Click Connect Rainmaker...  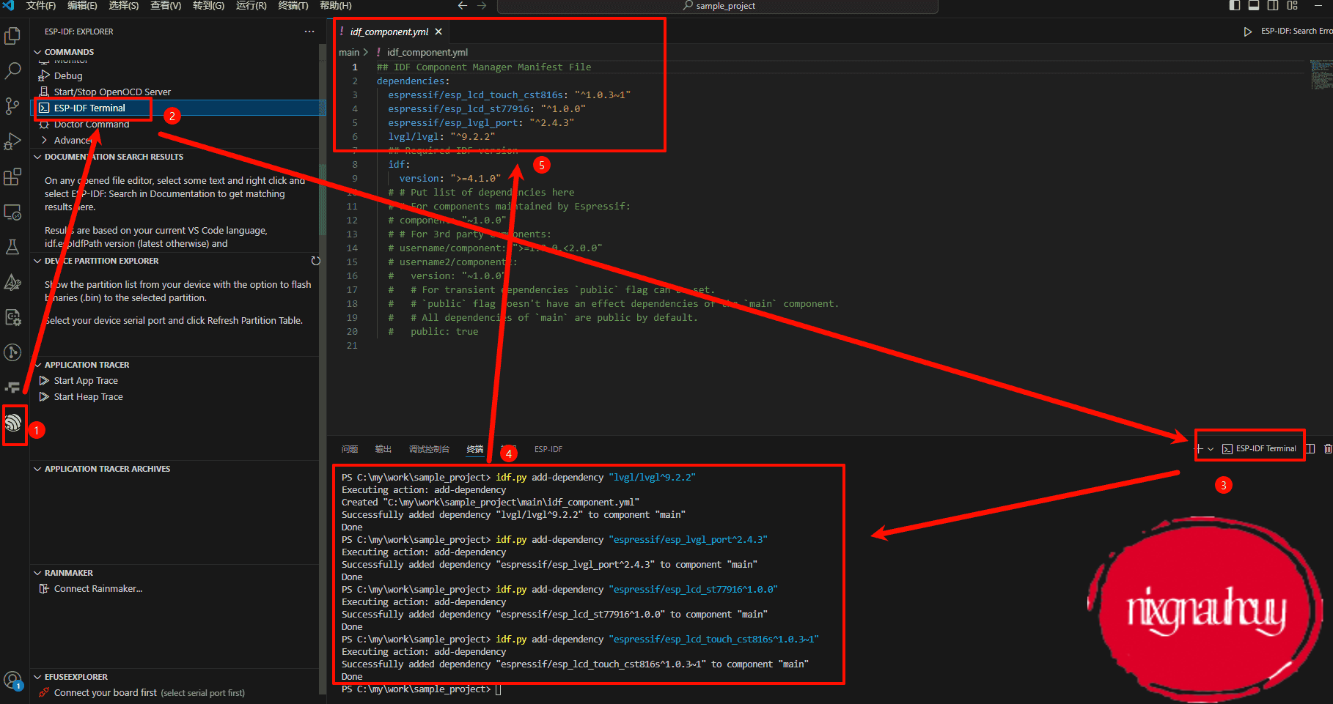98,589
